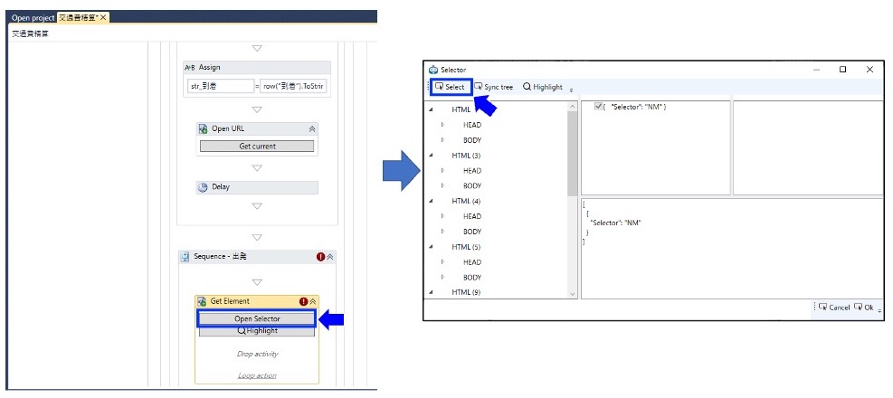The image size is (893, 398).
Task: Collapse the Get Element activity chevron
Action: (313, 301)
